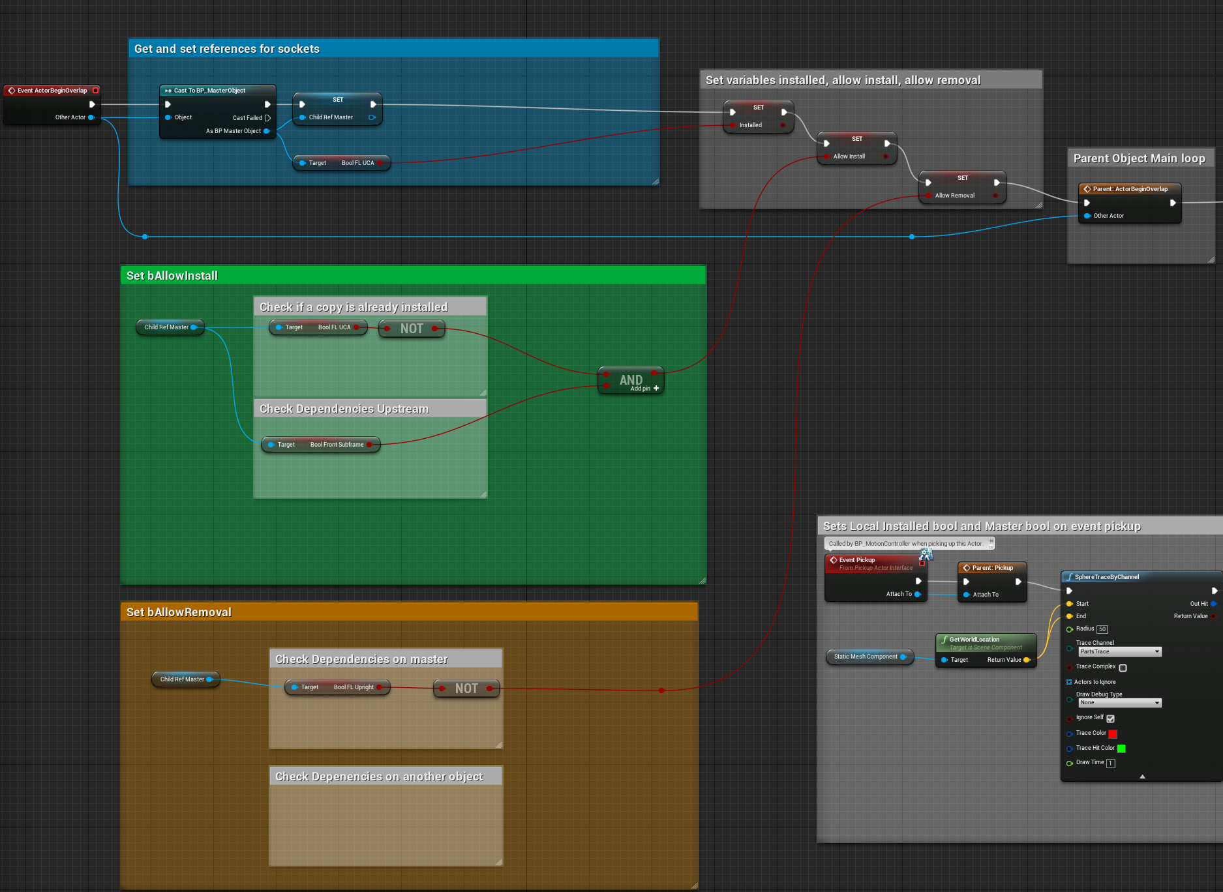Screen dimensions: 1223x892
Task: Click the Parent: ActorBeginOverlap exec output pin
Action: coord(1173,203)
